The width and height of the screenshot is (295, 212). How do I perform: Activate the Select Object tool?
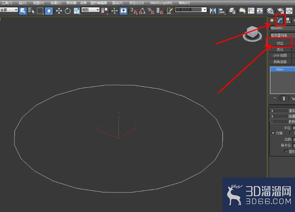click(23, 11)
